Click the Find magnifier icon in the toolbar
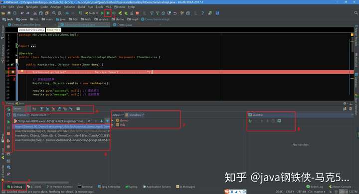This screenshot has width=359, height=194. tap(54, 13)
